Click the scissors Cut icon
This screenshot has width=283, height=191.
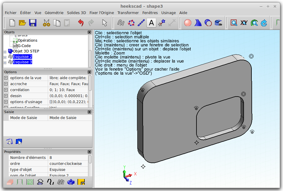pyautogui.click(x=47, y=23)
